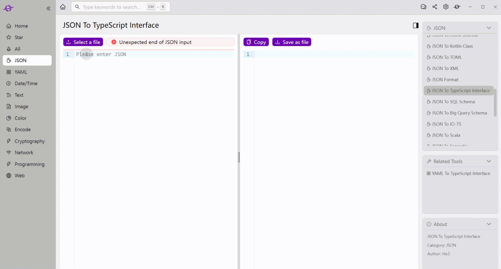Open JSON To Scala tool
Screen dimensions: 501x269
tap(459, 135)
